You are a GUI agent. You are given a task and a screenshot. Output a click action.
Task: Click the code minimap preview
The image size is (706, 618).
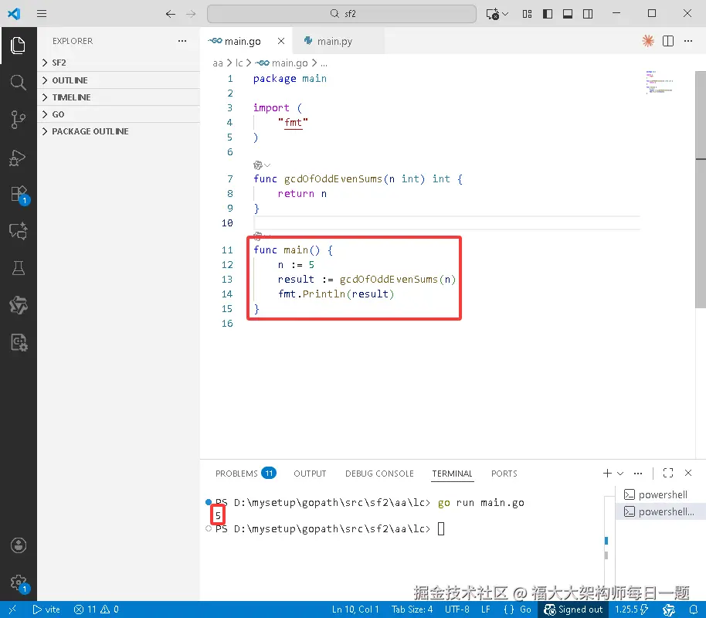pyautogui.click(x=659, y=83)
